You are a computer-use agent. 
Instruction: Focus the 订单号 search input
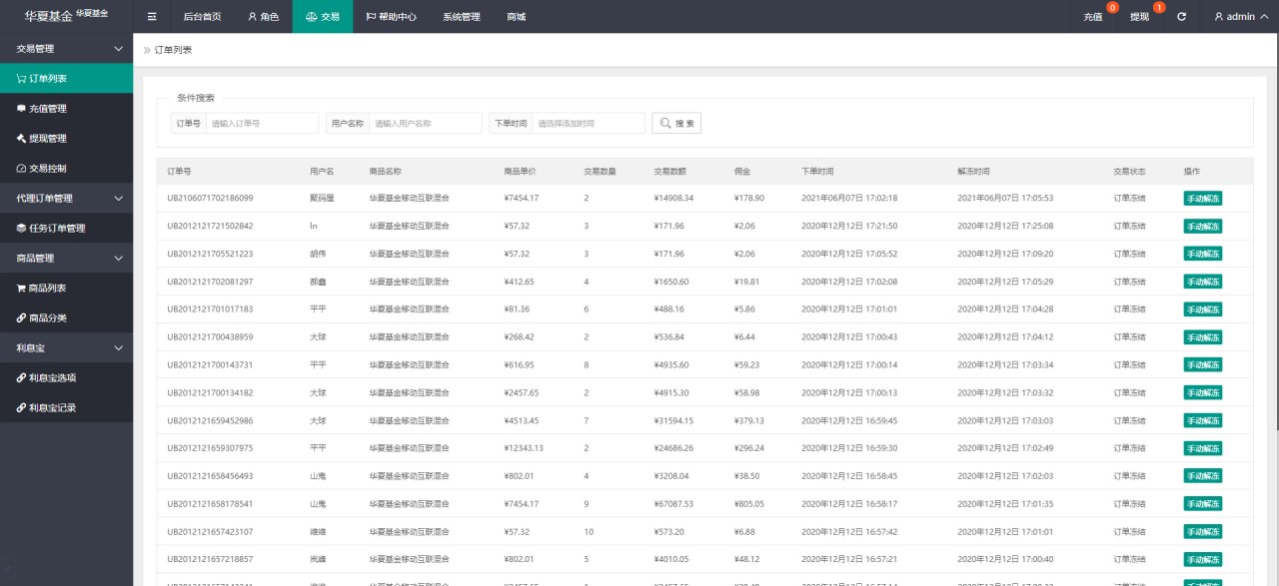[x=262, y=123]
